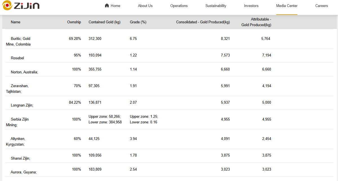Click the Upper zone: 58,266 value
This screenshot has height=181, width=338.
[104, 116]
